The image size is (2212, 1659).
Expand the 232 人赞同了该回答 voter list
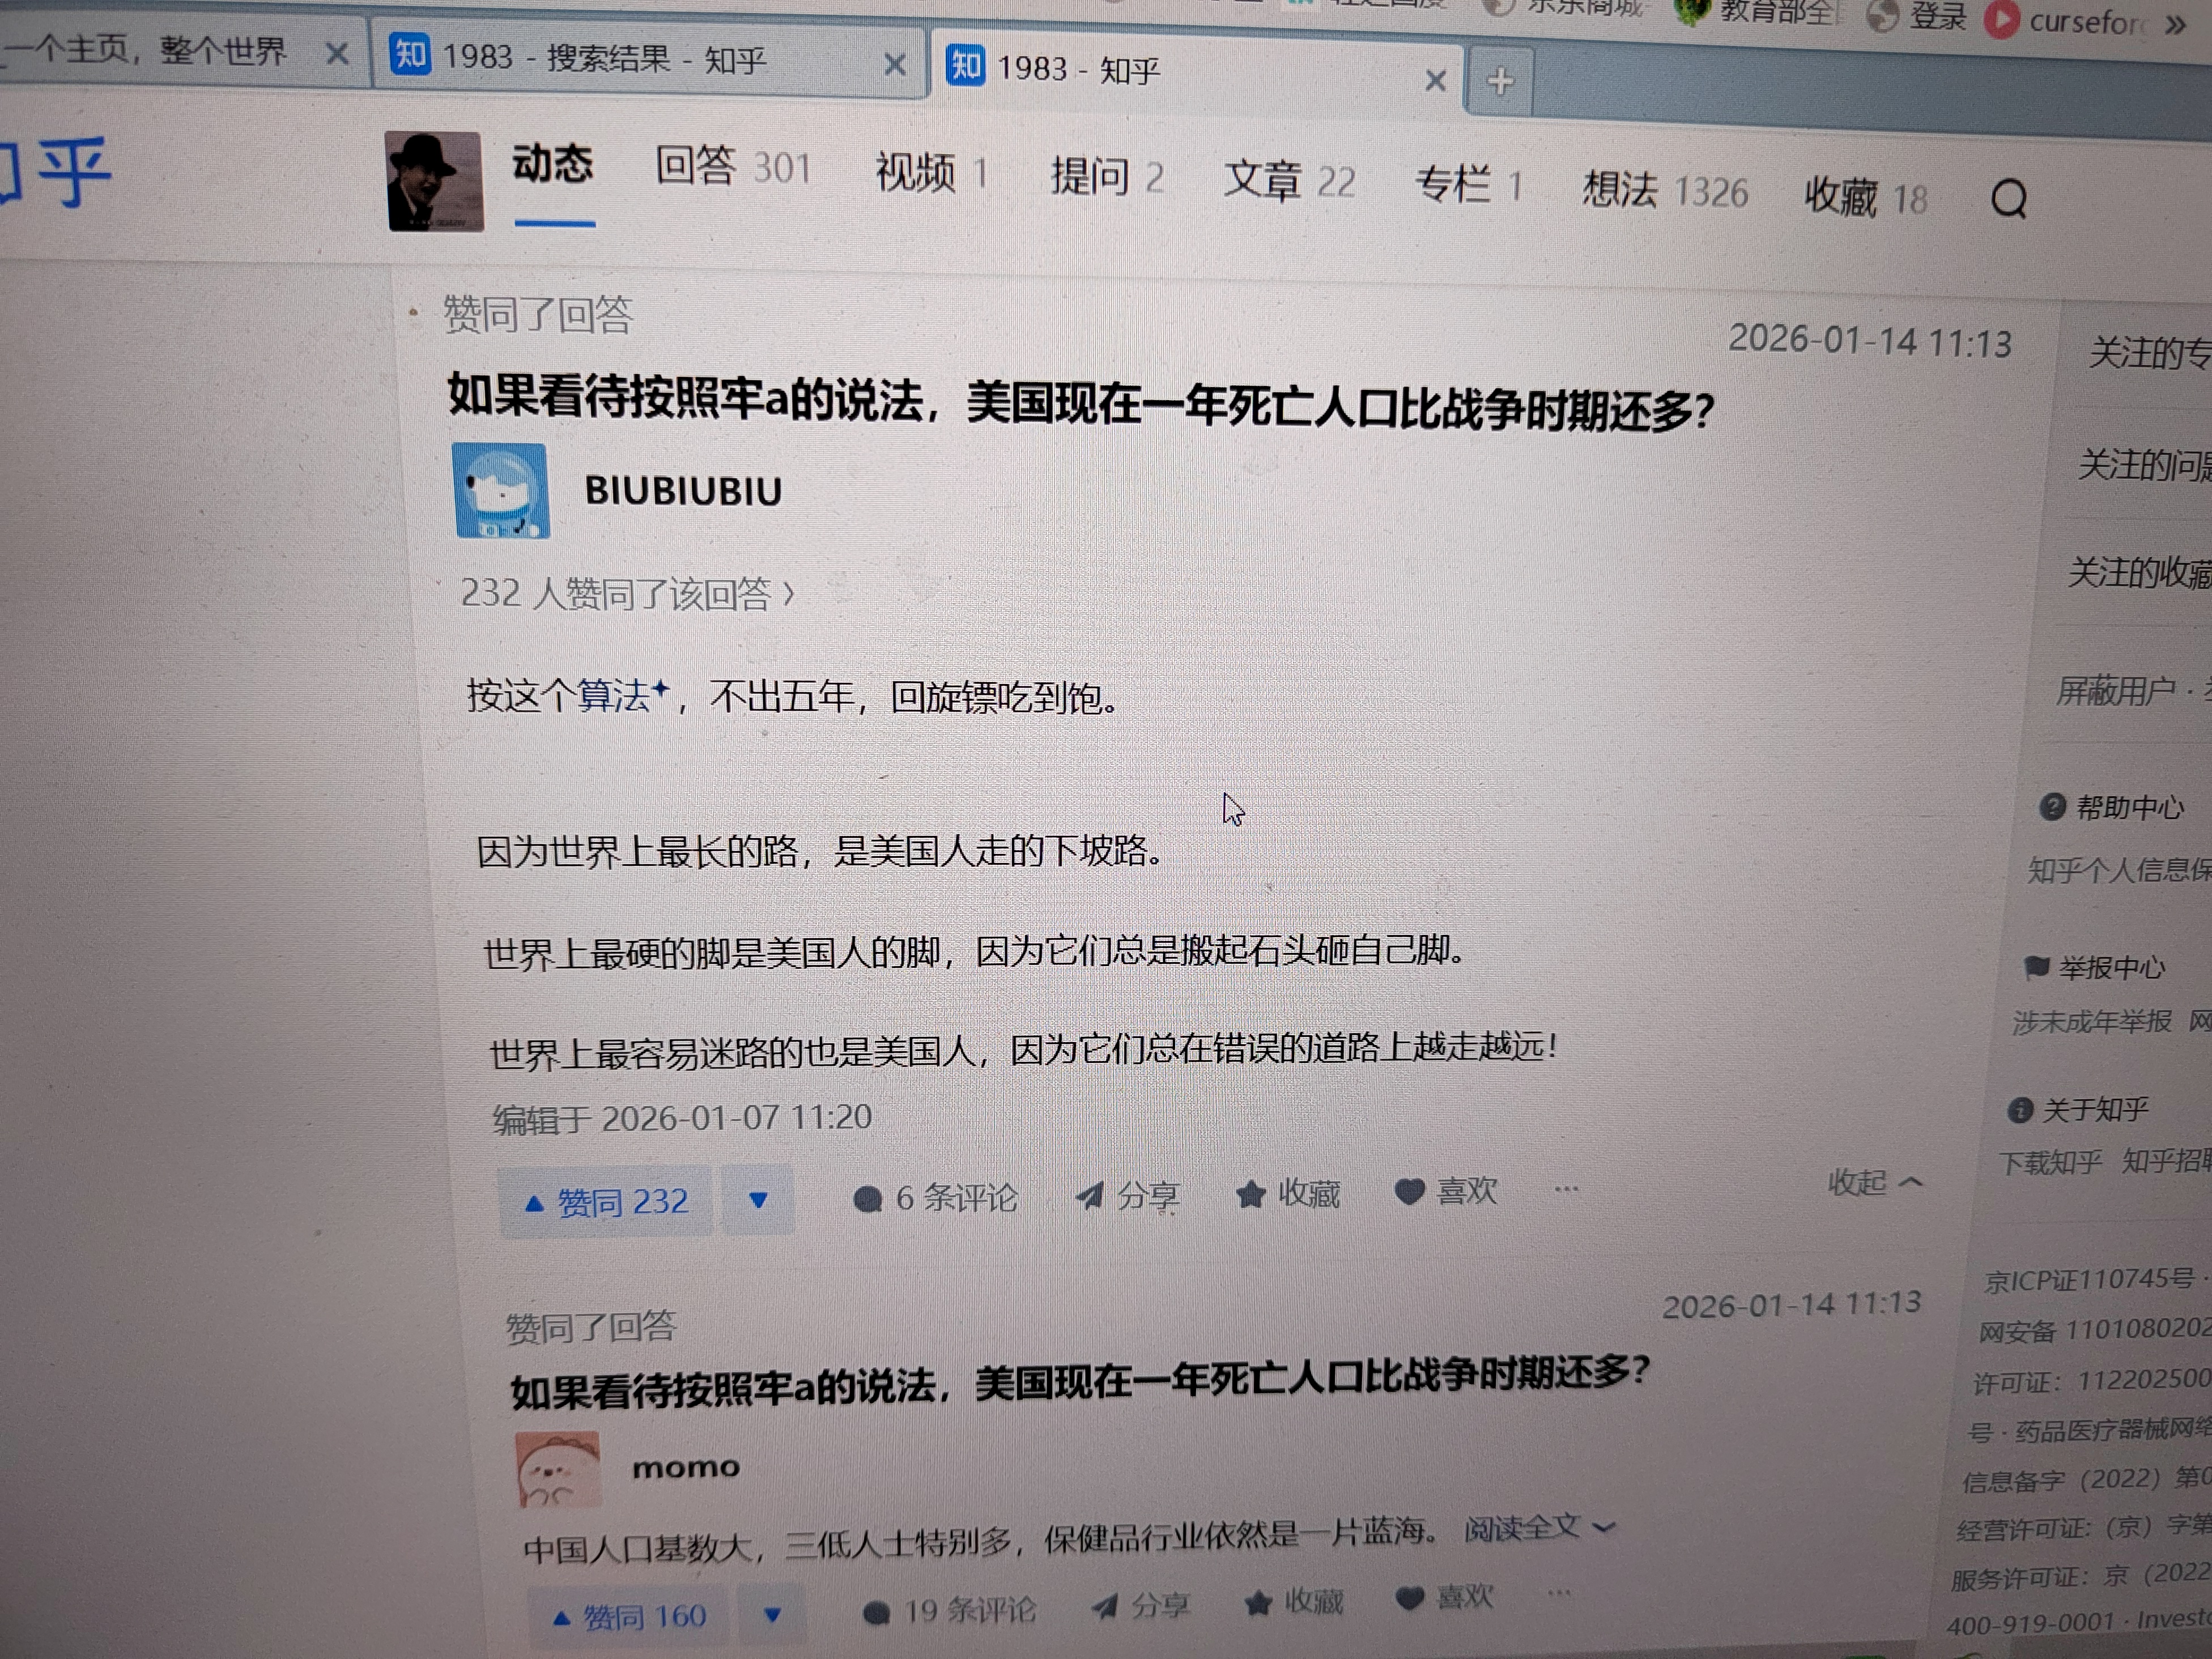pos(627,594)
